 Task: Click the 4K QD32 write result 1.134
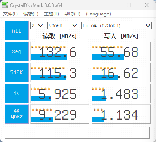(121, 114)
